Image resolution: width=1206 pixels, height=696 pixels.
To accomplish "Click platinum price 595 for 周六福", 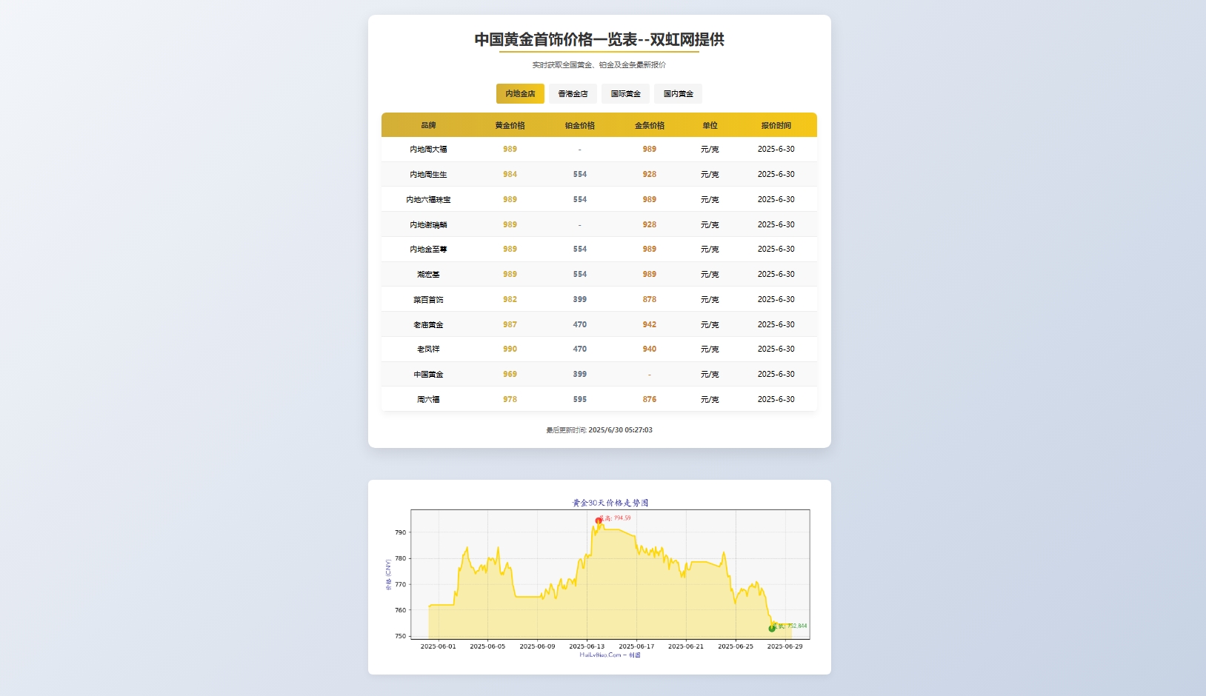I will 579,400.
